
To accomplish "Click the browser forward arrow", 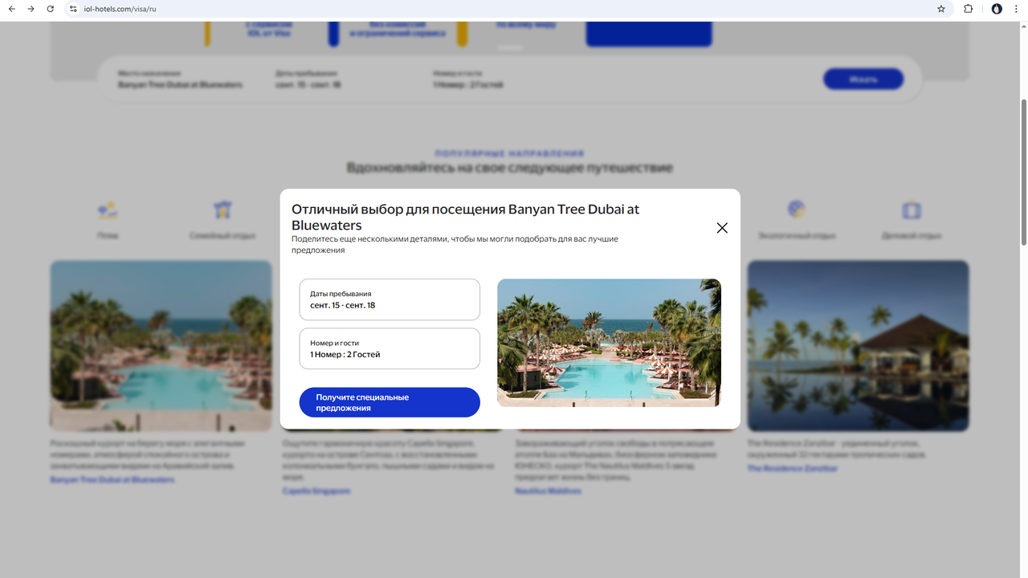I will pos(31,9).
